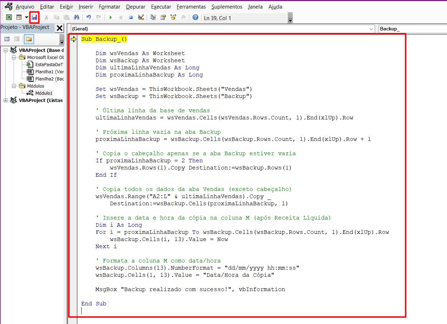
Task: Click 'If proximaLinhaBackup = 2 Then' line
Action: pyautogui.click(x=149, y=161)
